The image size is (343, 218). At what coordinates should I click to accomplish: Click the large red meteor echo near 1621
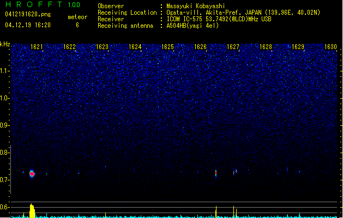(x=32, y=174)
